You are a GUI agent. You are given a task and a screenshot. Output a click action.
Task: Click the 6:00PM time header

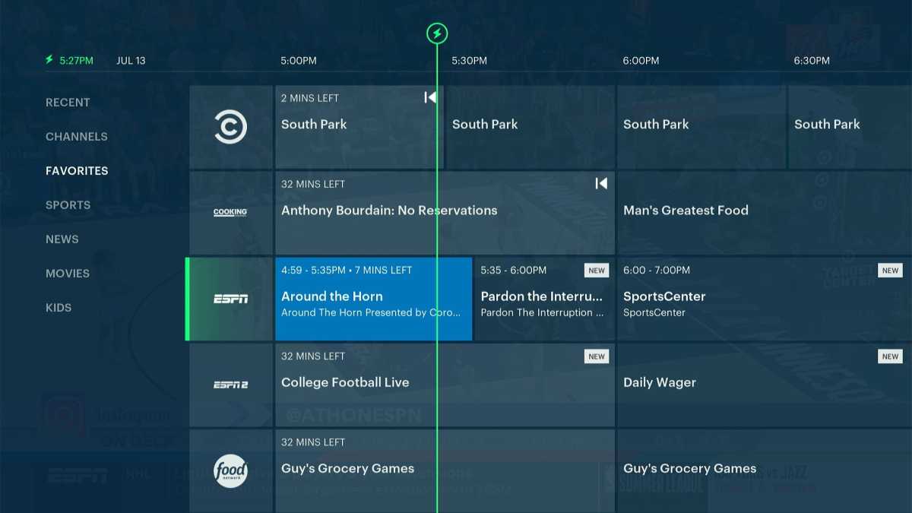[x=641, y=61]
